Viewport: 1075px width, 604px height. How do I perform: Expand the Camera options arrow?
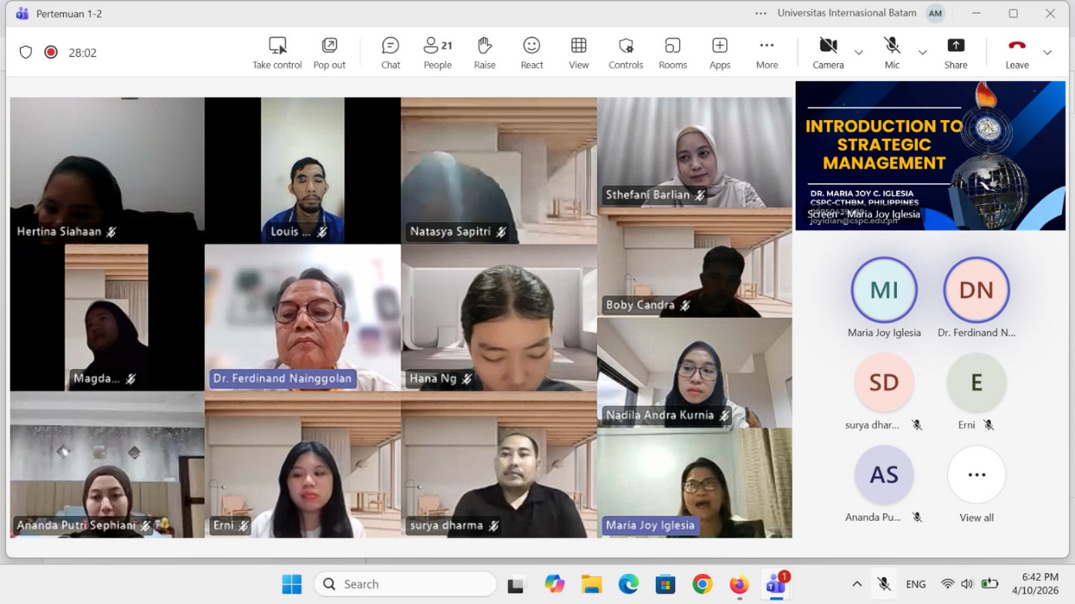(859, 53)
